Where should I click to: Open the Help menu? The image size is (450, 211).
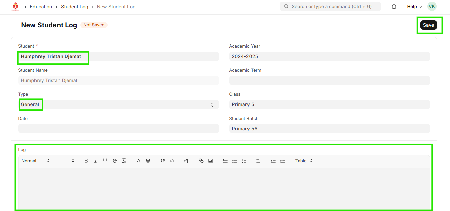(x=414, y=7)
